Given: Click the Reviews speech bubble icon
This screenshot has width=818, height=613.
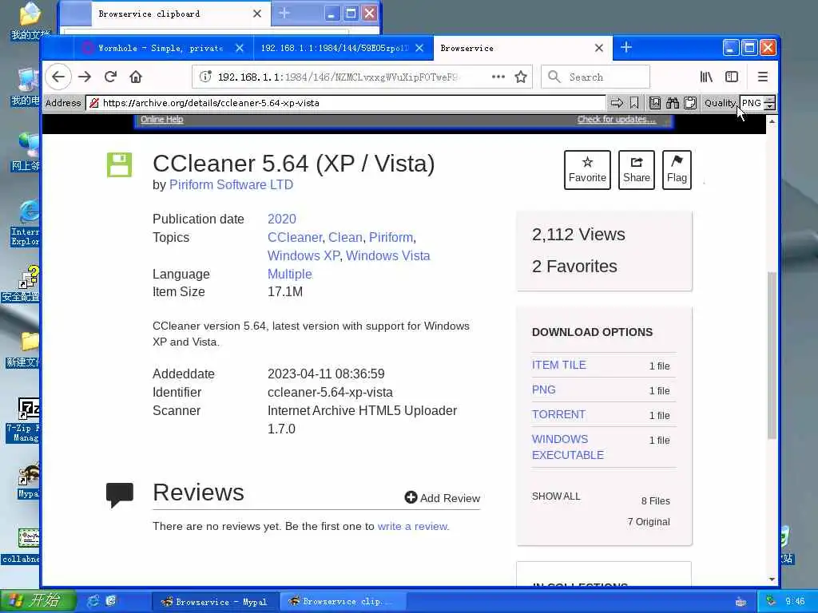Looking at the screenshot, I should (x=120, y=495).
